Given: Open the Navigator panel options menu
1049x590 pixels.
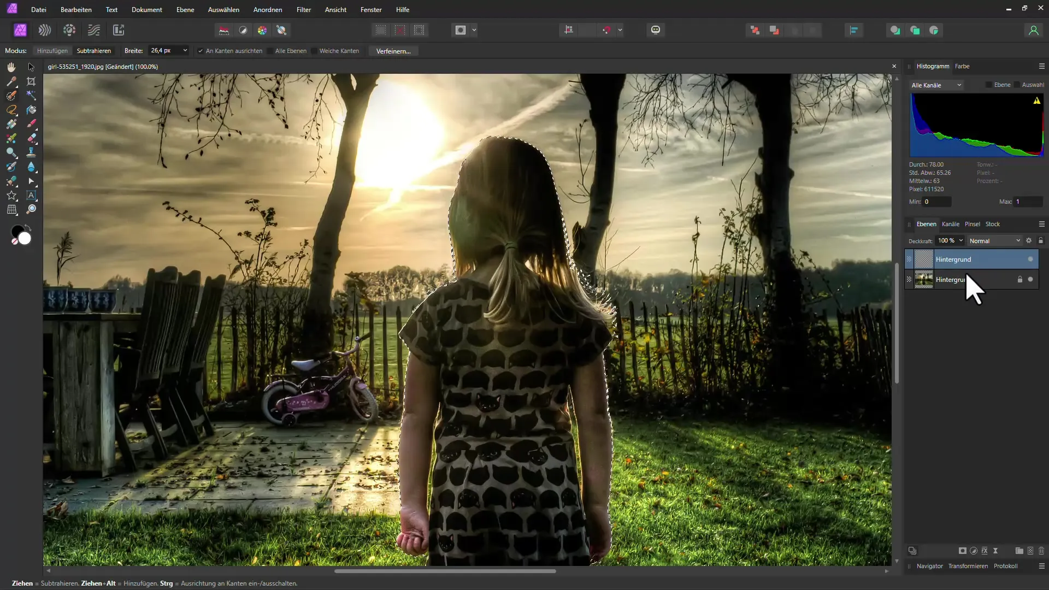Looking at the screenshot, I should (1041, 566).
